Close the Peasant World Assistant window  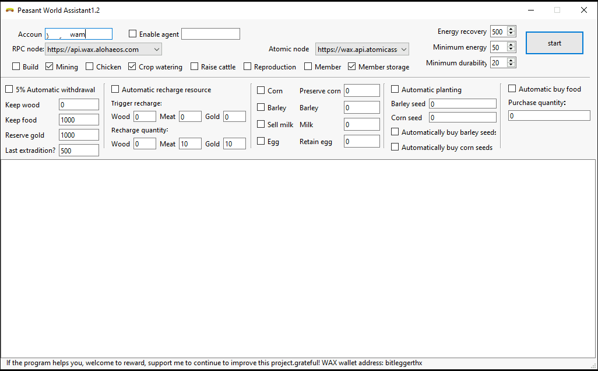584,10
